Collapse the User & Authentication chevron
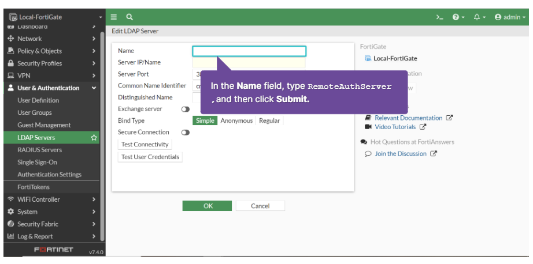The image size is (533, 264). 94,88
